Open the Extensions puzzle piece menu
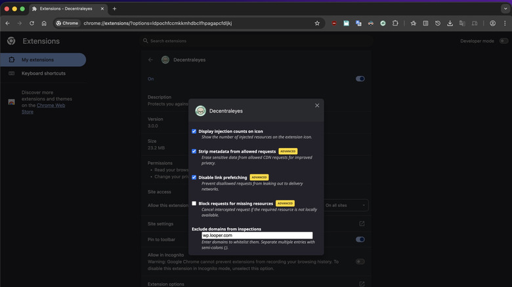This screenshot has width=512, height=287. click(x=395, y=23)
